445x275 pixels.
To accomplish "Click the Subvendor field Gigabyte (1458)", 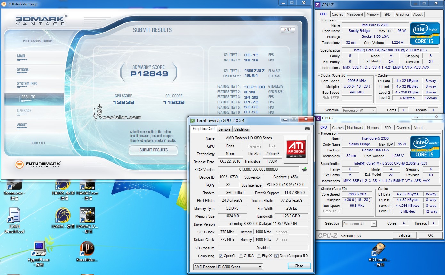I will (x=286, y=177).
